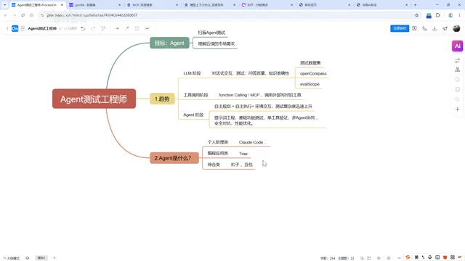
Task: Click the file title Agent测试工程师 in toolbar
Action: [x=42, y=28]
